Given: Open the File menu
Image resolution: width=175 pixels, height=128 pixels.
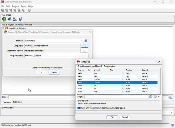Looking at the screenshot, I should (2, 6).
